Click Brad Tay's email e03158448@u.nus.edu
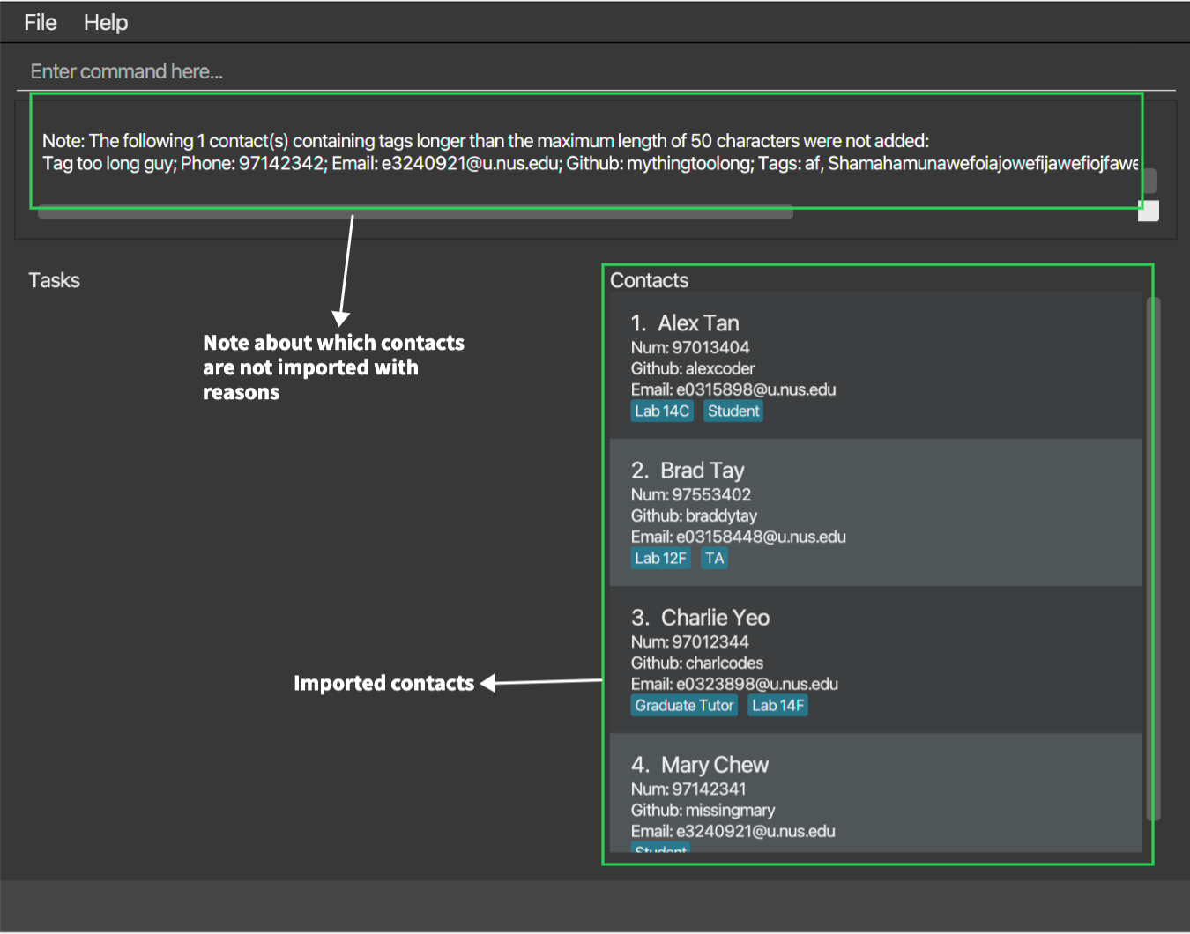This screenshot has width=1190, height=934. click(x=739, y=537)
